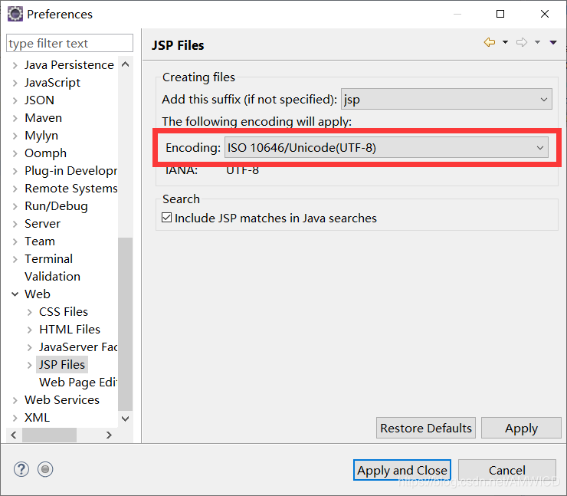Close the Preferences window
This screenshot has height=496, width=567.
[545, 14]
